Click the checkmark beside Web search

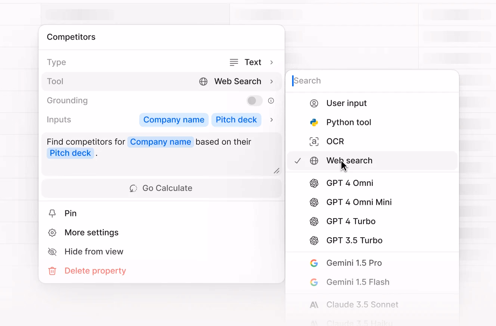[298, 161]
